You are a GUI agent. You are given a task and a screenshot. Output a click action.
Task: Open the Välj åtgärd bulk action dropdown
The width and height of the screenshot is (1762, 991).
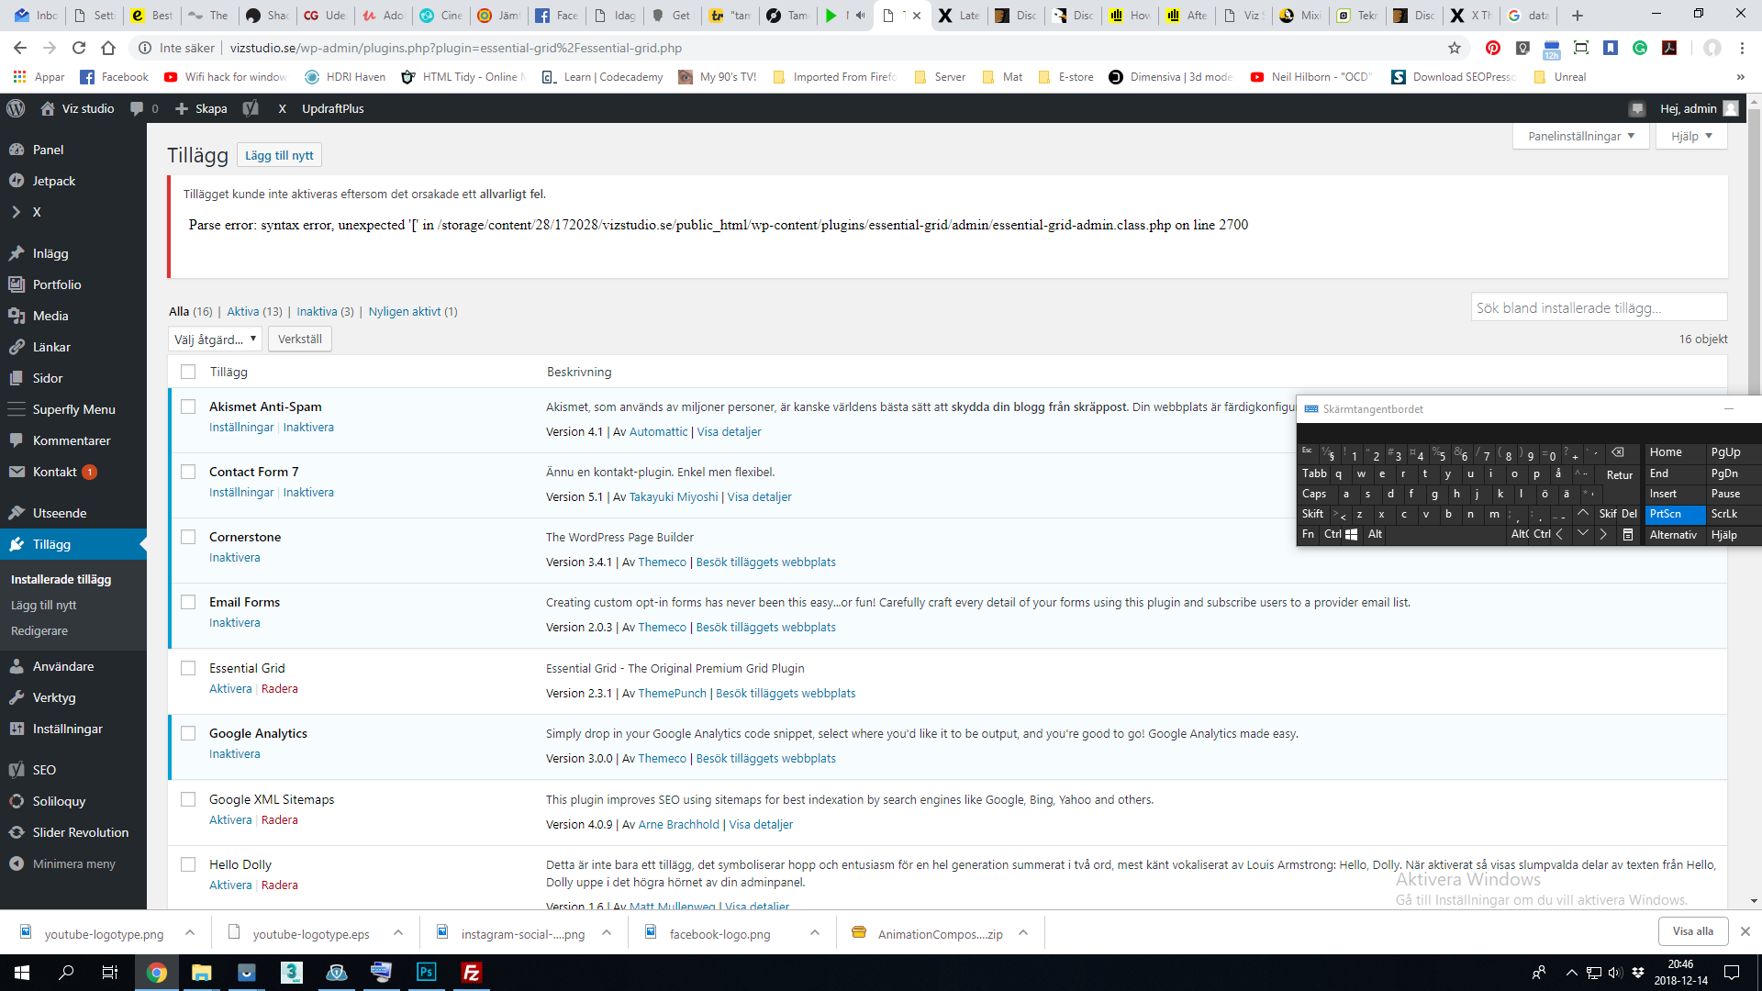click(x=215, y=340)
